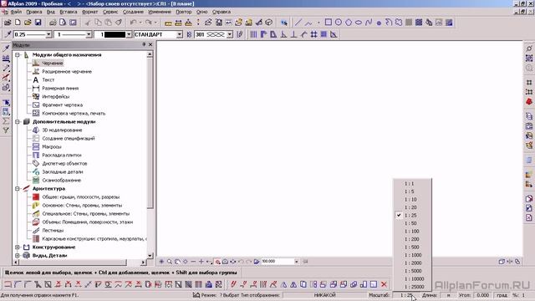Select scale 1 : 5000 from list

point(412,271)
